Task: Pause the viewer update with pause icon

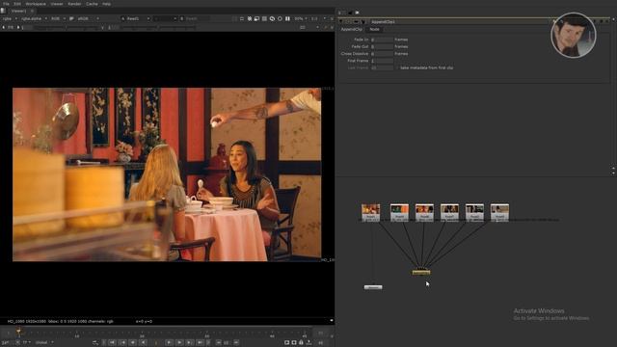Action: tap(287, 18)
